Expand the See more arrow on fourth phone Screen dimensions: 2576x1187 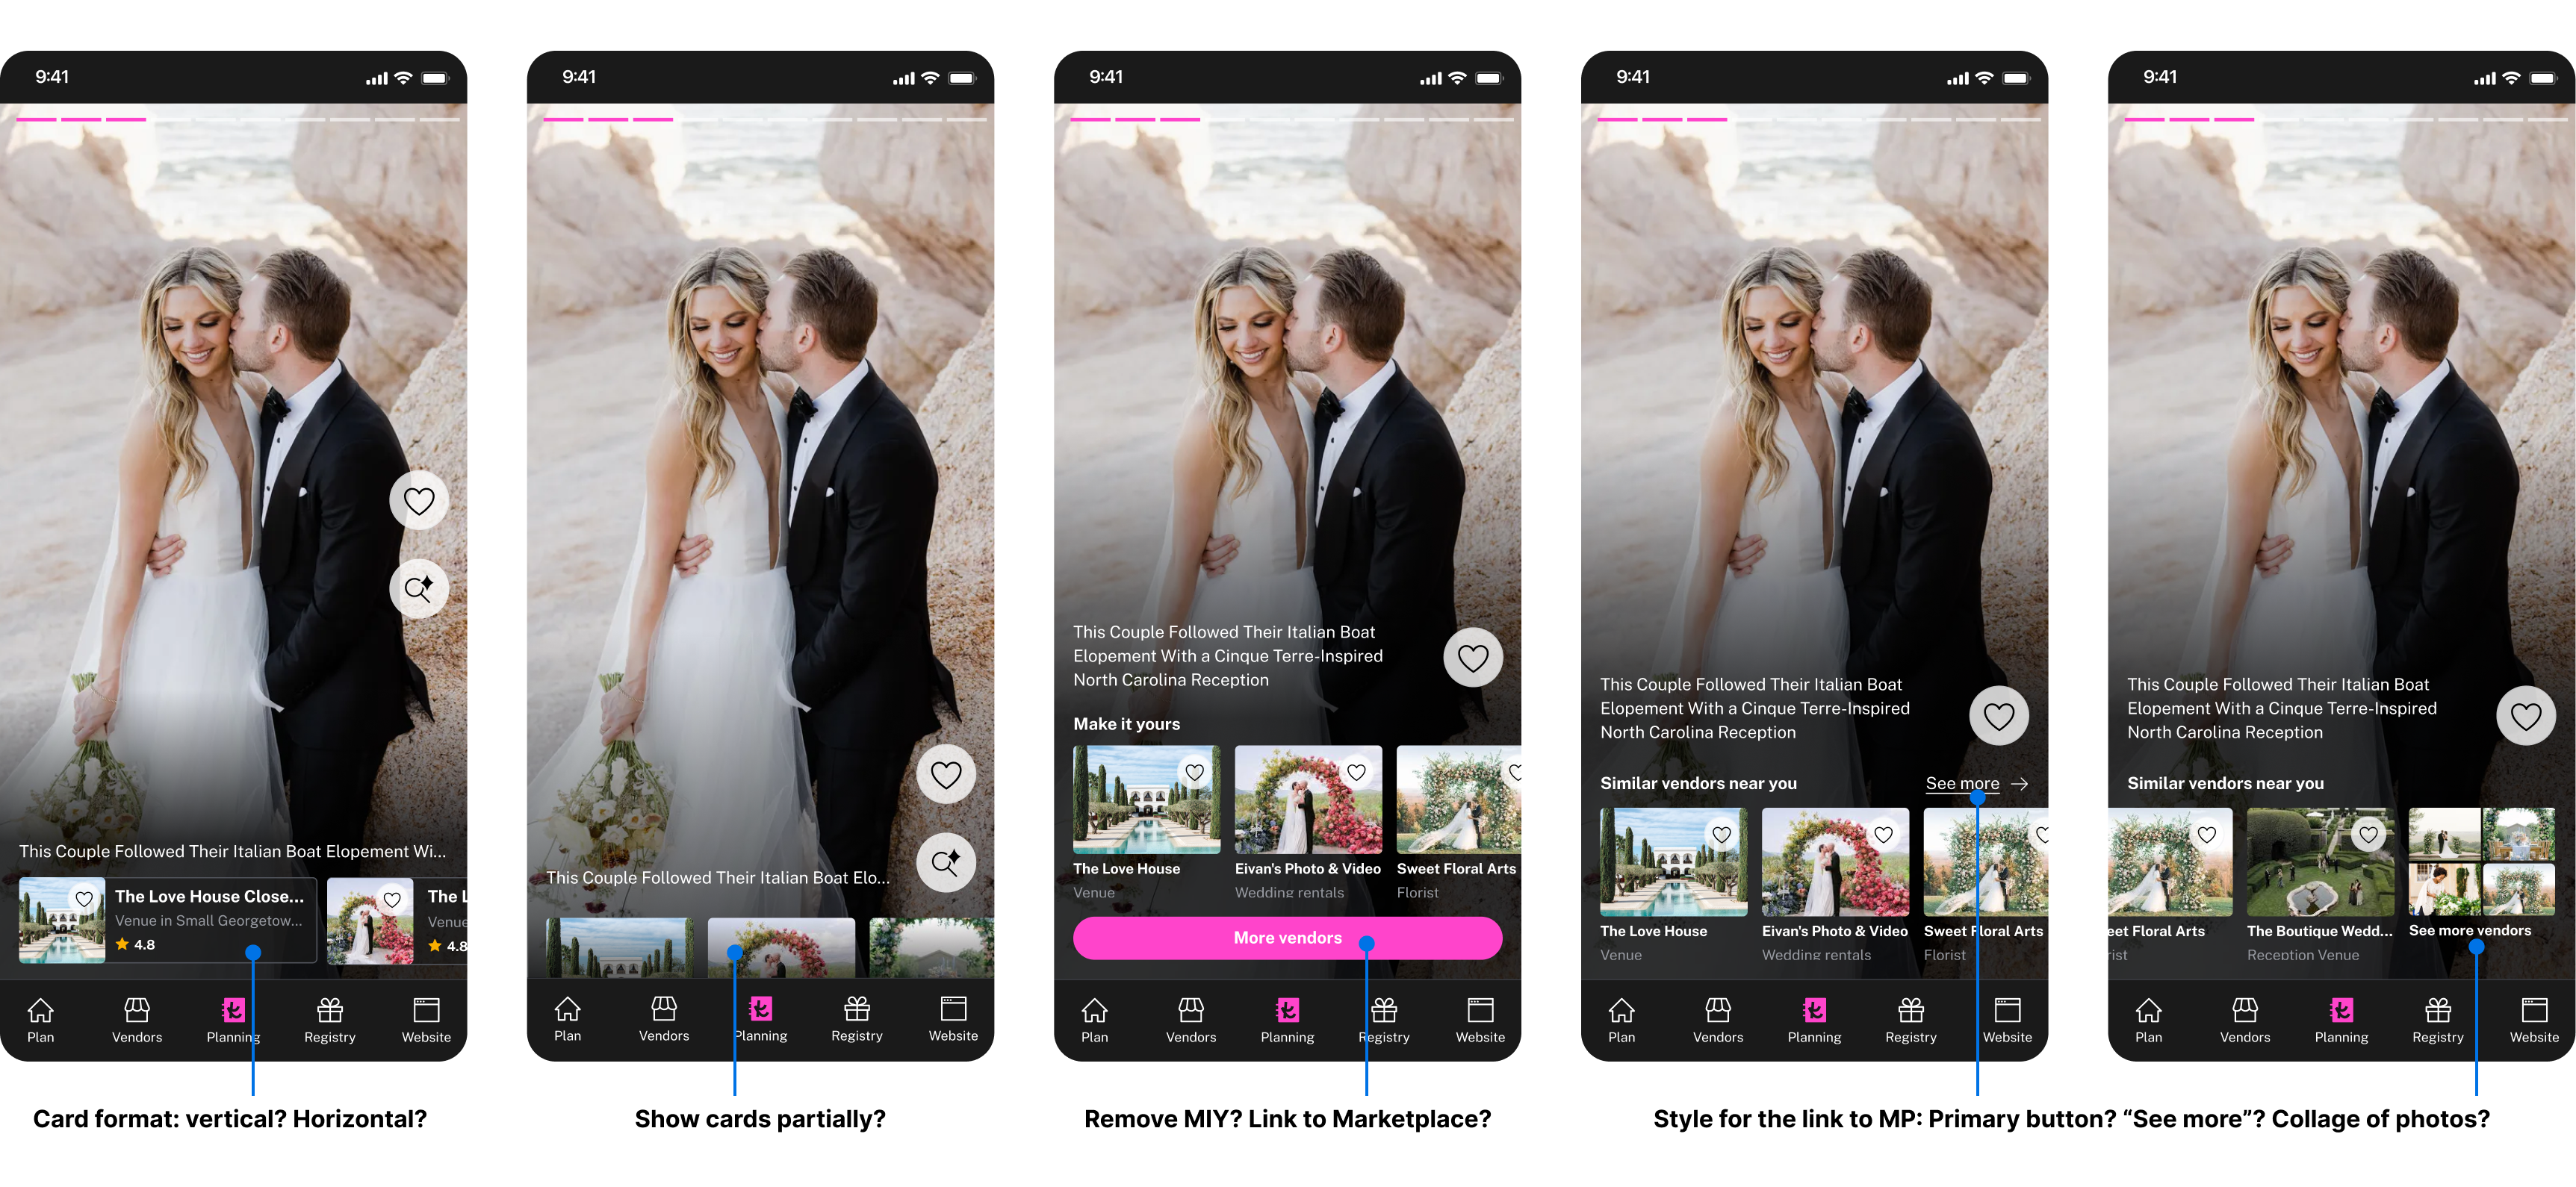coord(2020,785)
